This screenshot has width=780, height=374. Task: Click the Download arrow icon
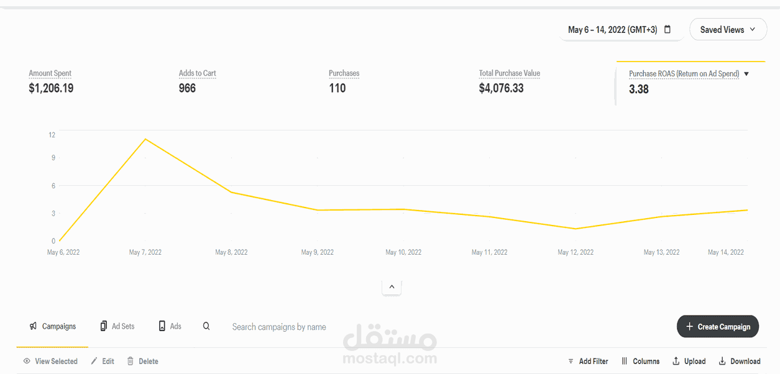click(722, 361)
